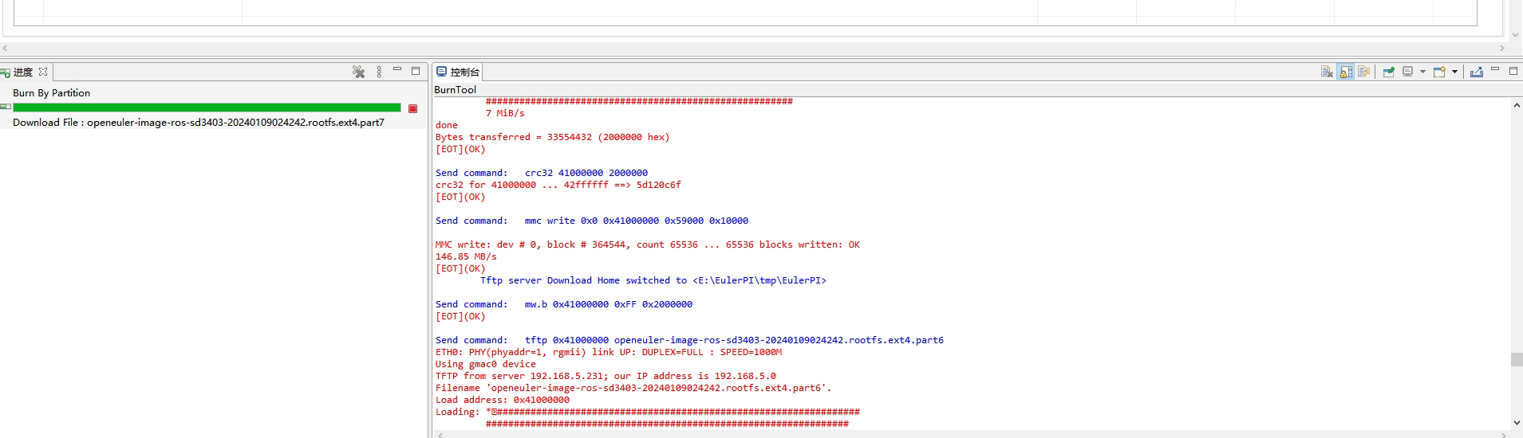Click the open new console icon

1439,72
